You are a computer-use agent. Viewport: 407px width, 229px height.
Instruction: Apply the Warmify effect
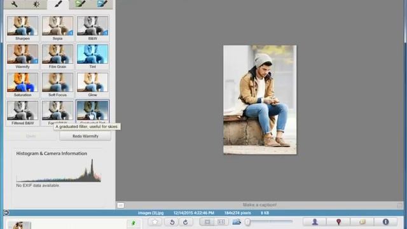click(x=23, y=57)
